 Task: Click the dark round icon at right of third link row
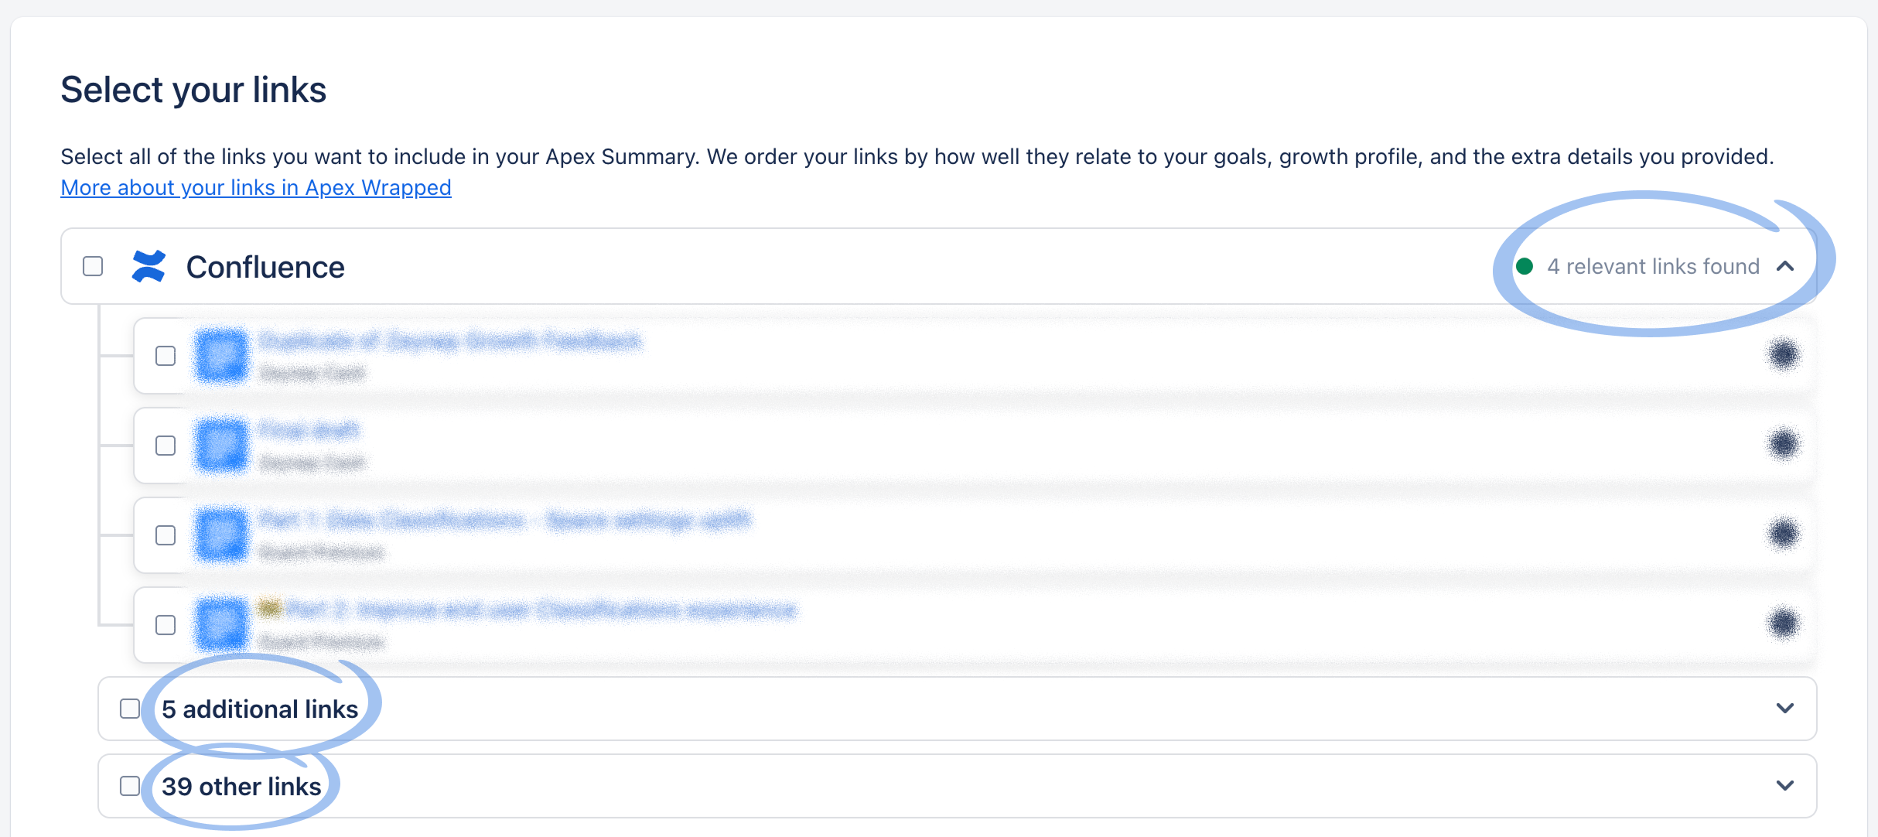1784,534
